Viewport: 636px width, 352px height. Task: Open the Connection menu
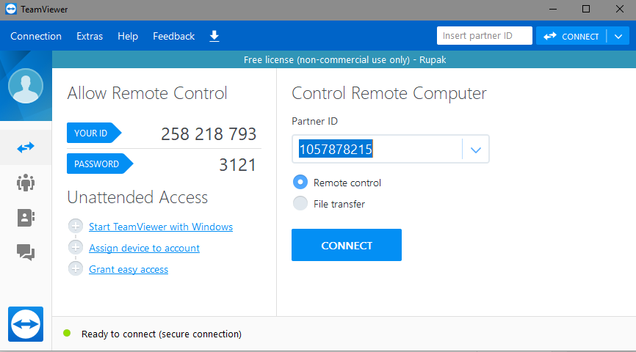[36, 36]
